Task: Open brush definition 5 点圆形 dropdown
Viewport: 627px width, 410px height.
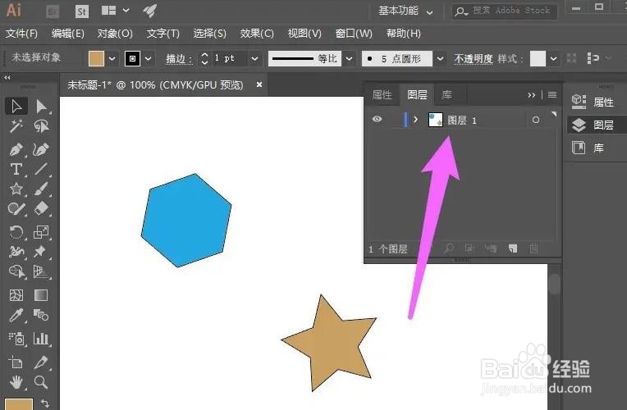Action: click(x=440, y=59)
